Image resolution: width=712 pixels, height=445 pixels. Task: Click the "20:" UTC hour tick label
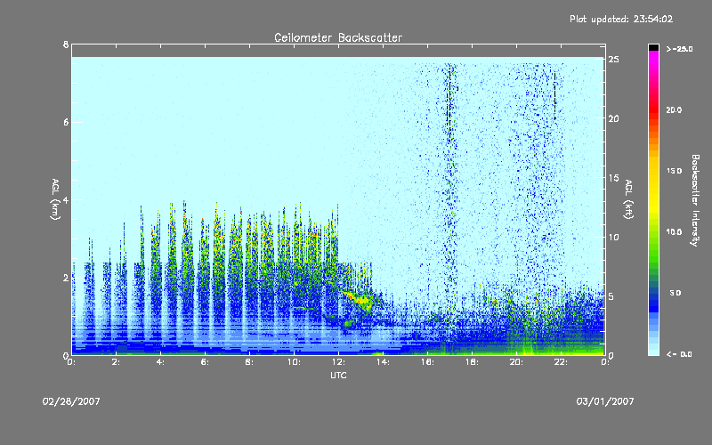pos(517,362)
